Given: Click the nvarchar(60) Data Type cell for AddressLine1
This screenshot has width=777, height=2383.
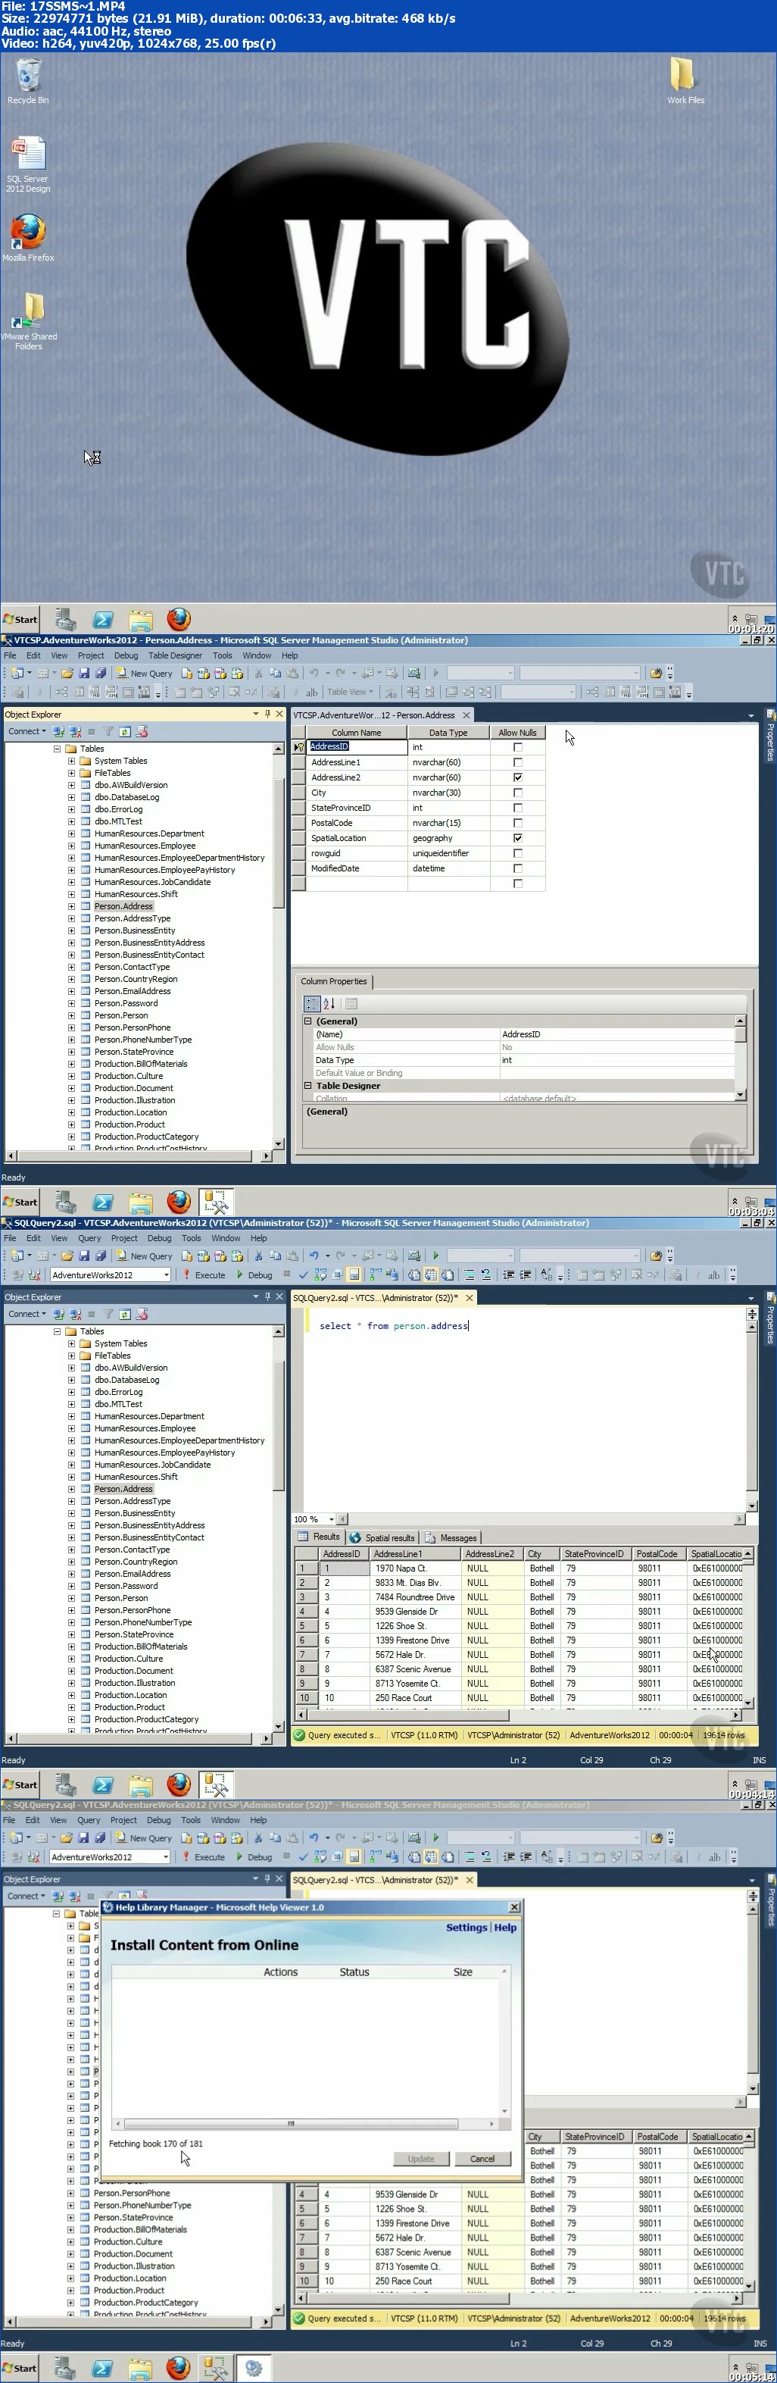Looking at the screenshot, I should [448, 762].
